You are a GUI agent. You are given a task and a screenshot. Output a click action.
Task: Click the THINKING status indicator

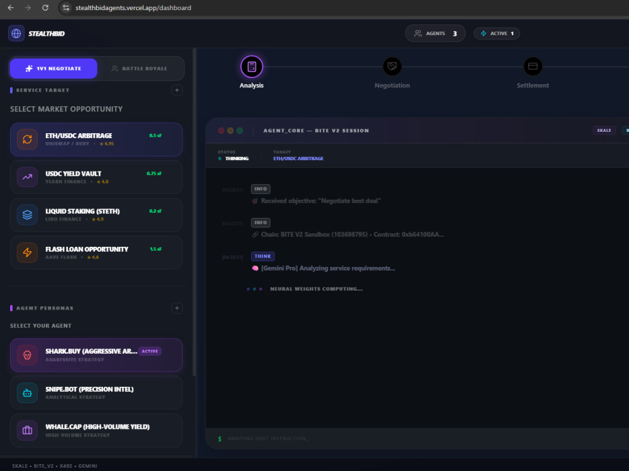(233, 159)
